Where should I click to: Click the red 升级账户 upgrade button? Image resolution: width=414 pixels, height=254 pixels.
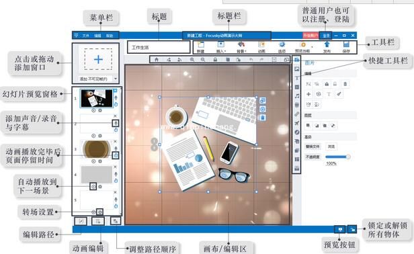(x=310, y=36)
